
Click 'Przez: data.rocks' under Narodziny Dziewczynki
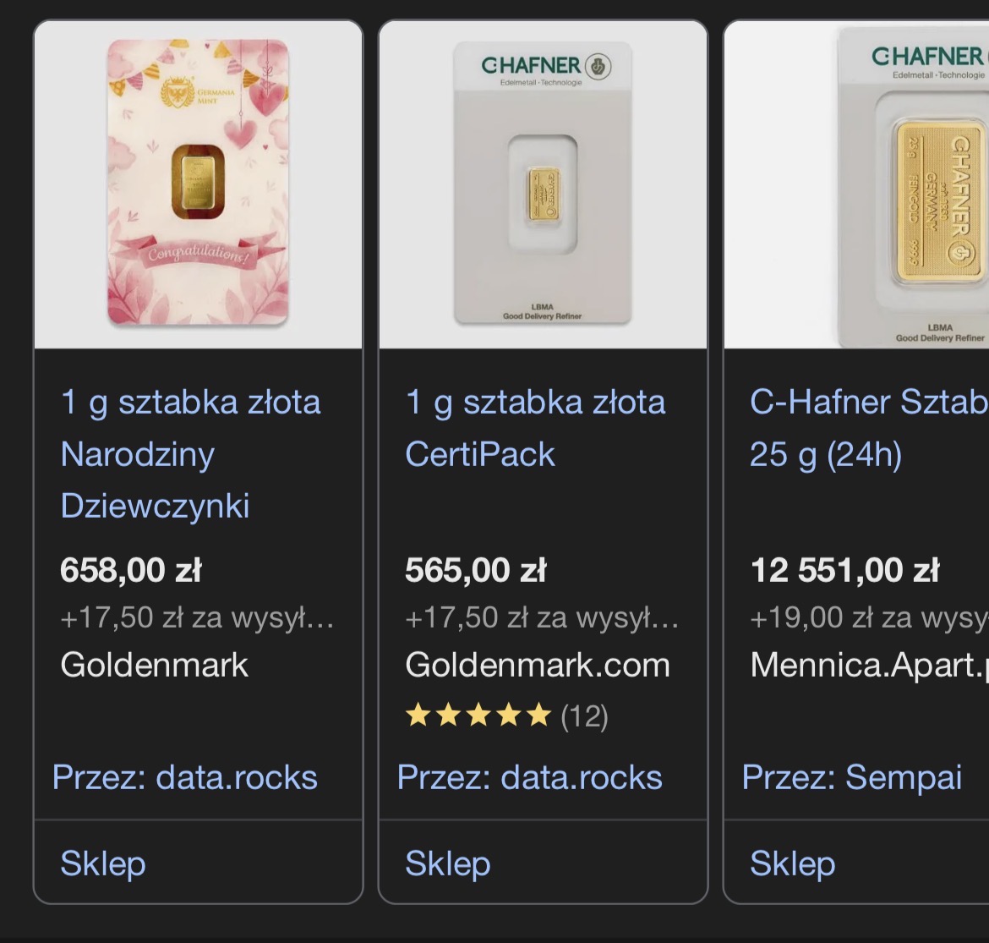click(185, 777)
